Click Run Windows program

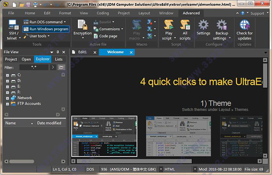[x=46, y=29]
